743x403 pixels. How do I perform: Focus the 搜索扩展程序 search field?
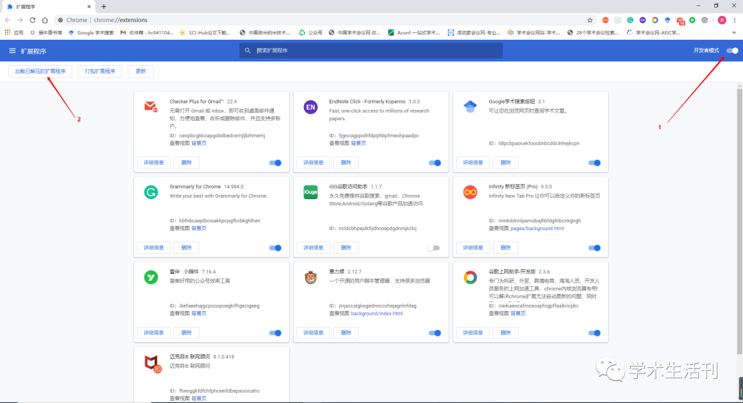pyautogui.click(x=371, y=51)
